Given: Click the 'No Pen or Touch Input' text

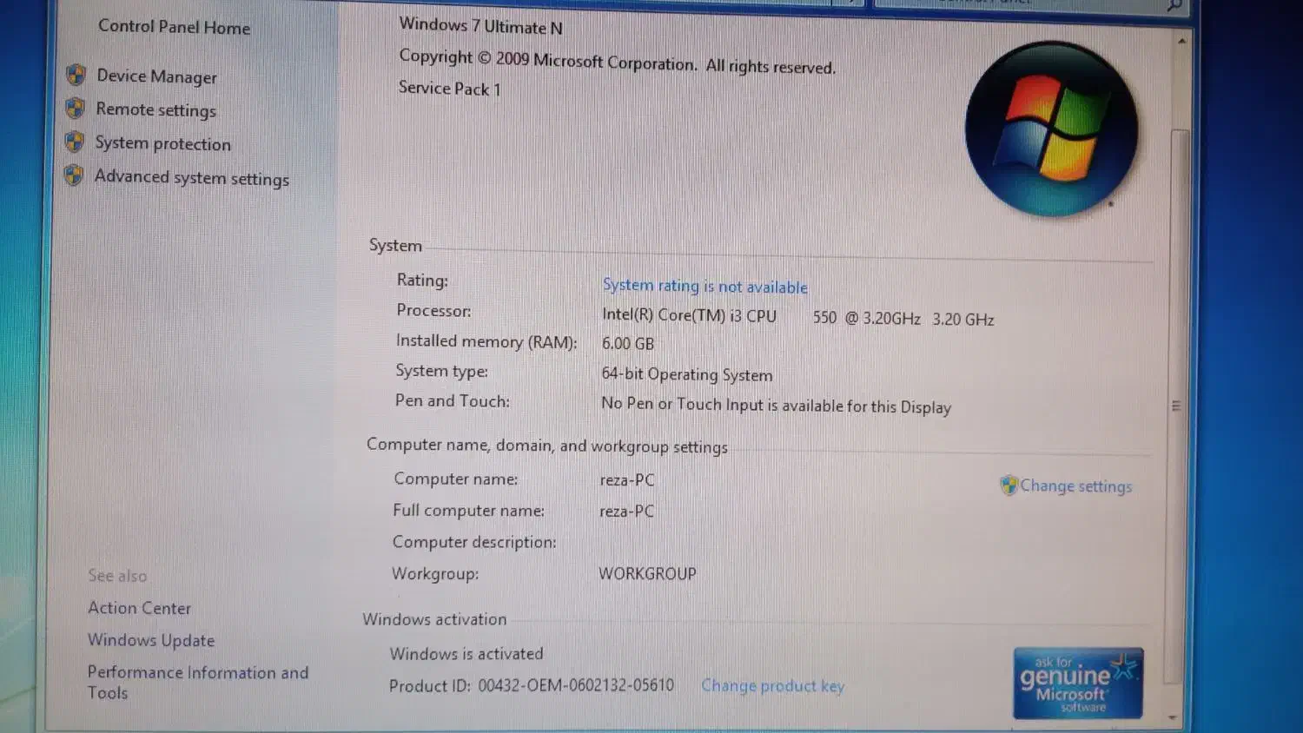Looking at the screenshot, I should [x=776, y=405].
